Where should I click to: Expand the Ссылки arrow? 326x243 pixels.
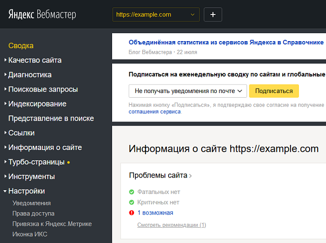point(6,133)
